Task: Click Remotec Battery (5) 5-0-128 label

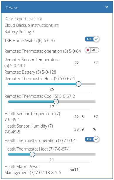Action: 30,72
